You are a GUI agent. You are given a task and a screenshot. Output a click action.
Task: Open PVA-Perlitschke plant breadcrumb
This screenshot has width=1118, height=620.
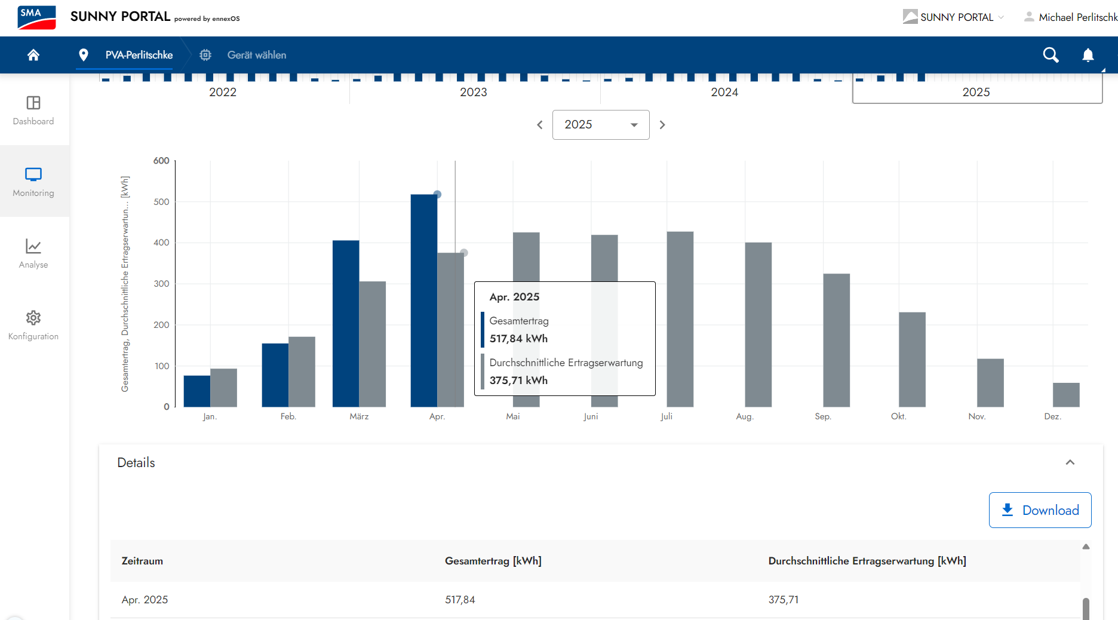coord(139,55)
